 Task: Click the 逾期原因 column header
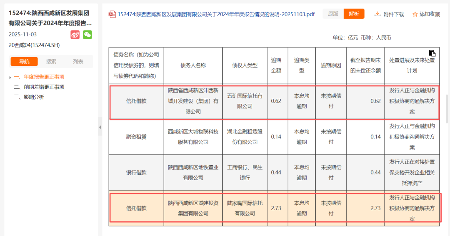tap(331, 65)
